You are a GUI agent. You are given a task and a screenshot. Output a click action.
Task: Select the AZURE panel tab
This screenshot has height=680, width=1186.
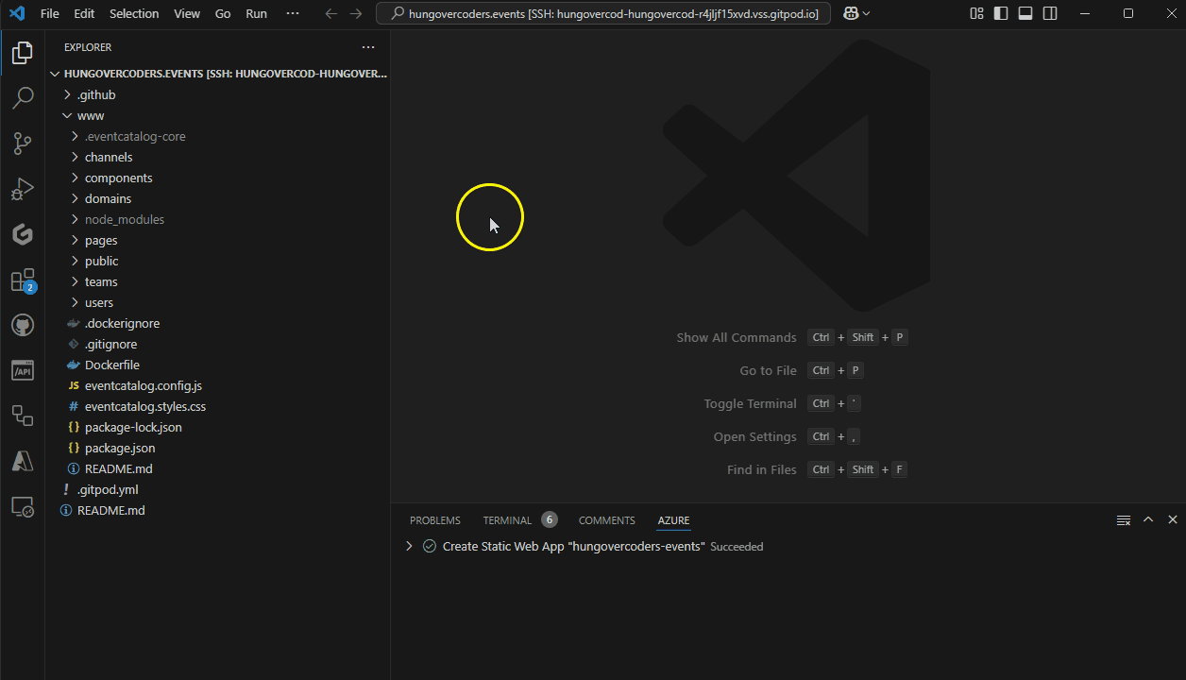pyautogui.click(x=673, y=520)
